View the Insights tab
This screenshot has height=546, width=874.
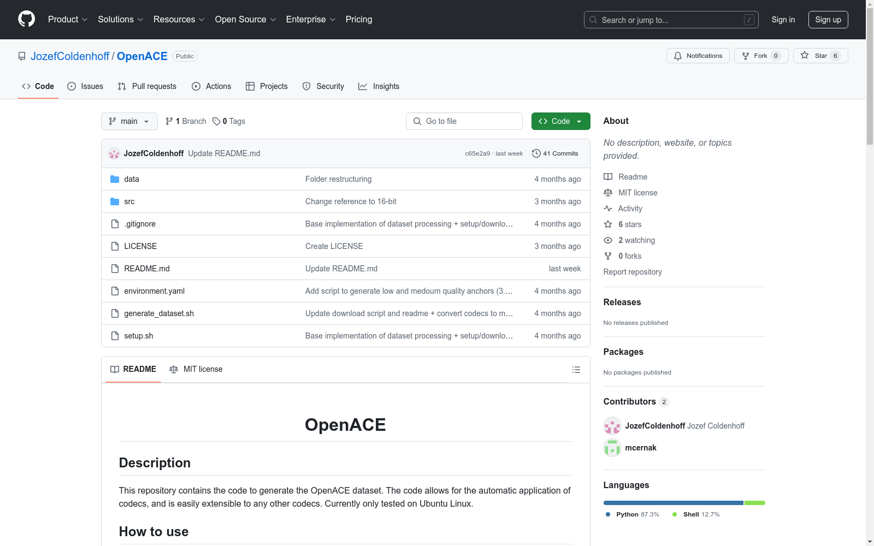379,86
